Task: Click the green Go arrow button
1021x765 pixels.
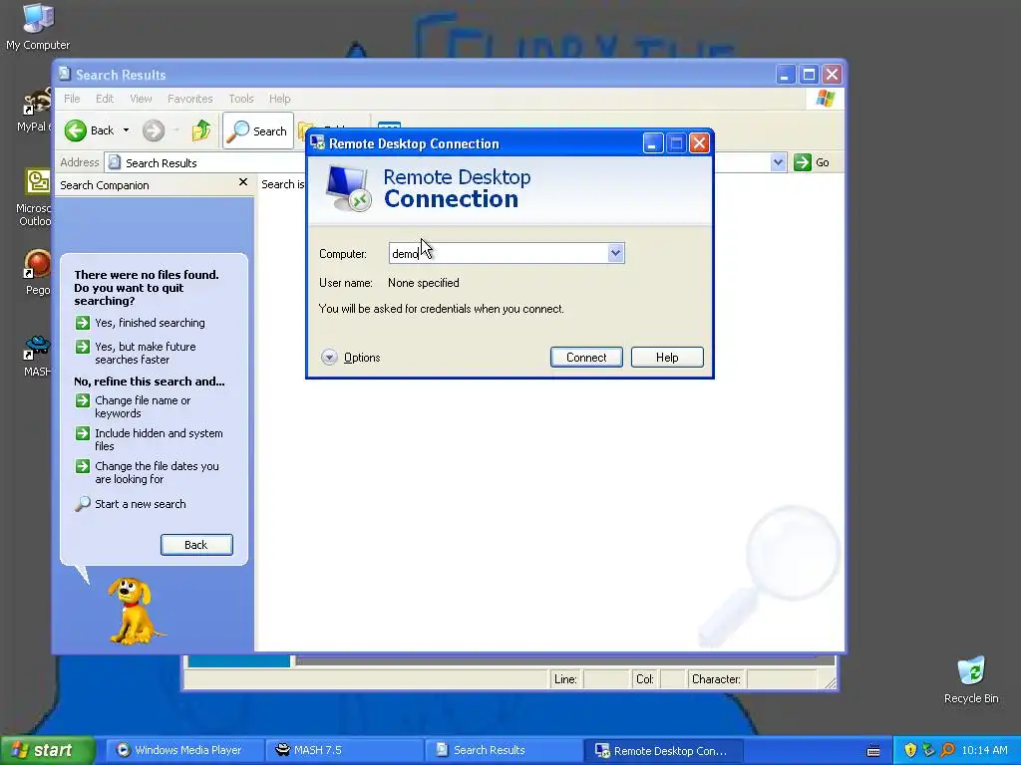Action: [803, 162]
